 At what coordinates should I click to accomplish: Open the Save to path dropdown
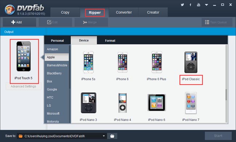104,136
